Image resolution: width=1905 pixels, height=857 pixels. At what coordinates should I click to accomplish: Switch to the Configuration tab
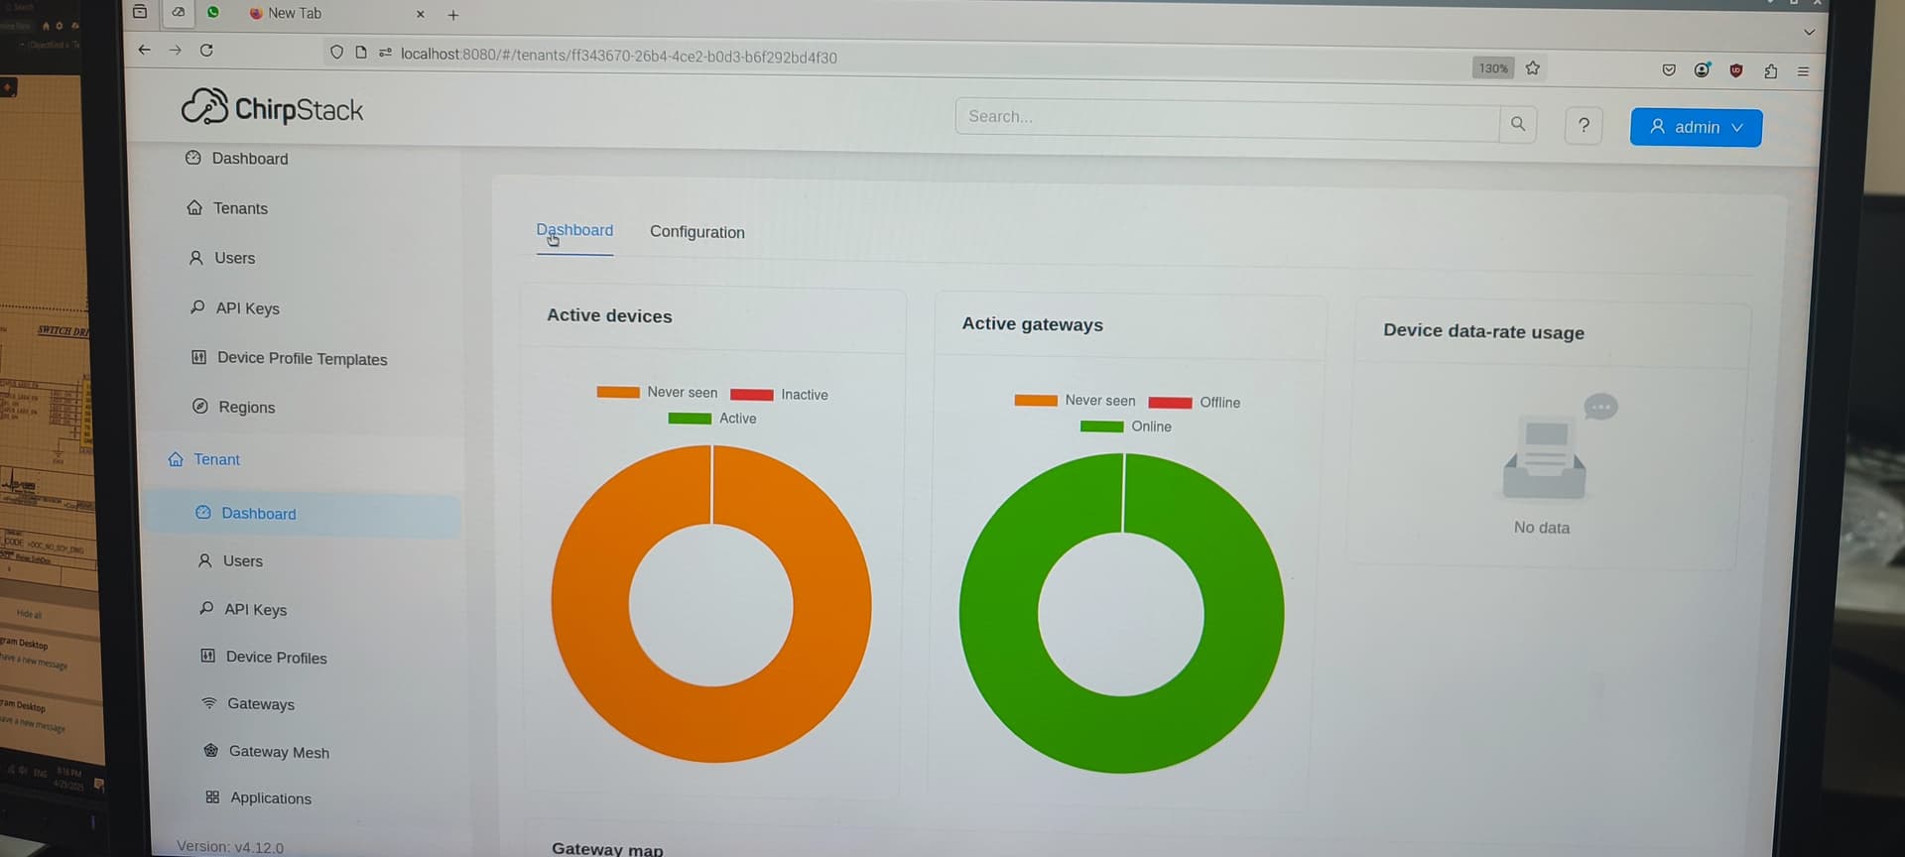coord(697,232)
